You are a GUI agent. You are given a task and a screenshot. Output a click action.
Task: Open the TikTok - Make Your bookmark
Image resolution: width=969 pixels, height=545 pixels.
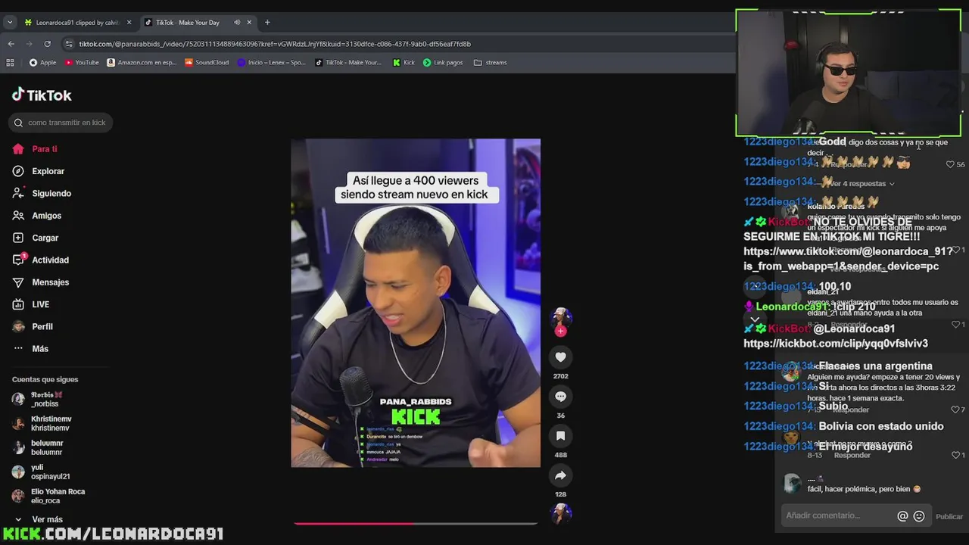point(348,62)
